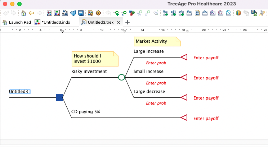Click Enter prob under Large increase
This screenshot has height=147, width=268.
tap(156, 63)
